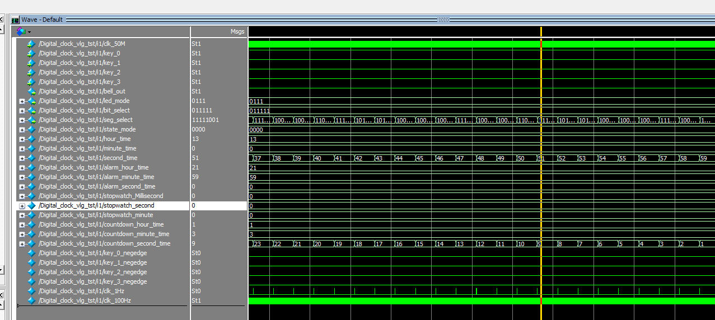The height and width of the screenshot is (320, 715).
Task: Select the hour_time signal name
Action: pyautogui.click(x=85, y=139)
